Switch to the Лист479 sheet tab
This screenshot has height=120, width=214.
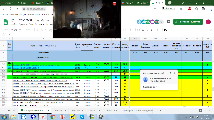(76, 110)
